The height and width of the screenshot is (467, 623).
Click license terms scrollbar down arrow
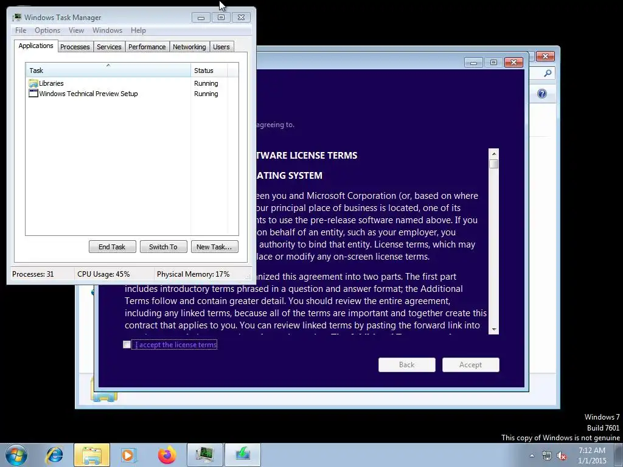(494, 329)
